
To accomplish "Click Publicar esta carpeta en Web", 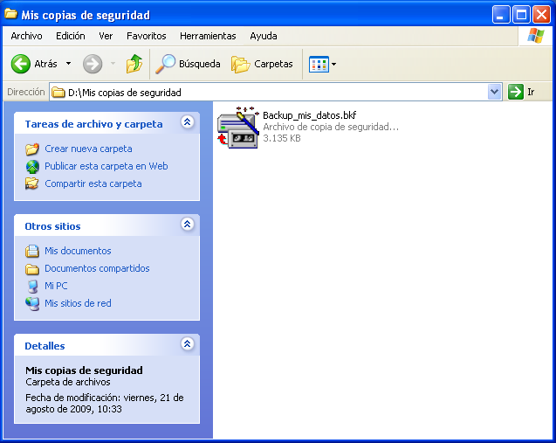I will point(106,166).
